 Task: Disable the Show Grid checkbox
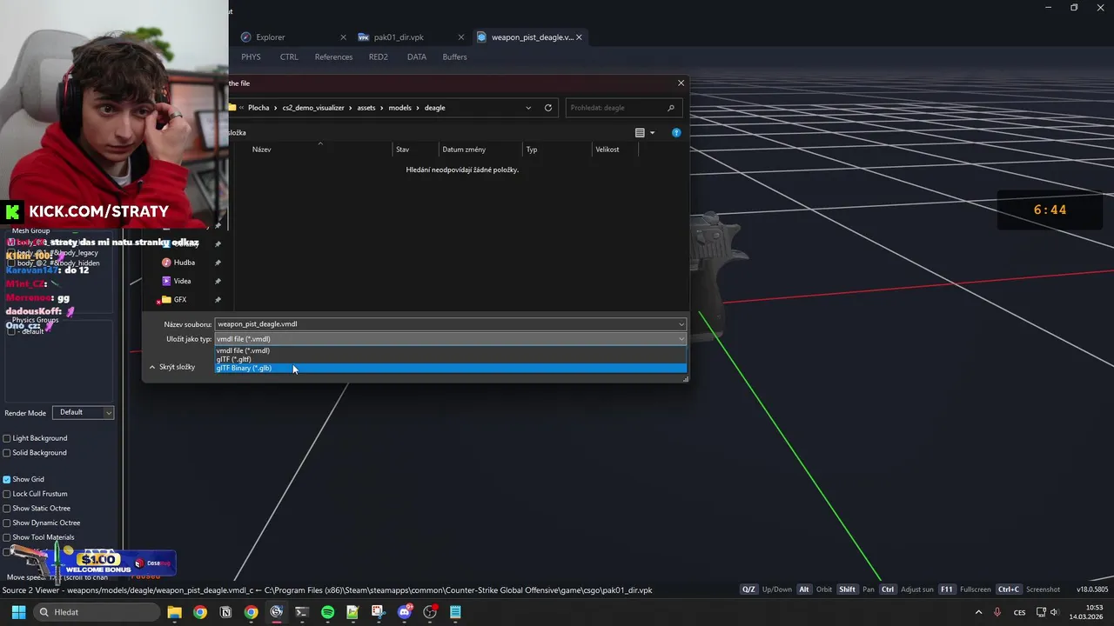tap(7, 479)
